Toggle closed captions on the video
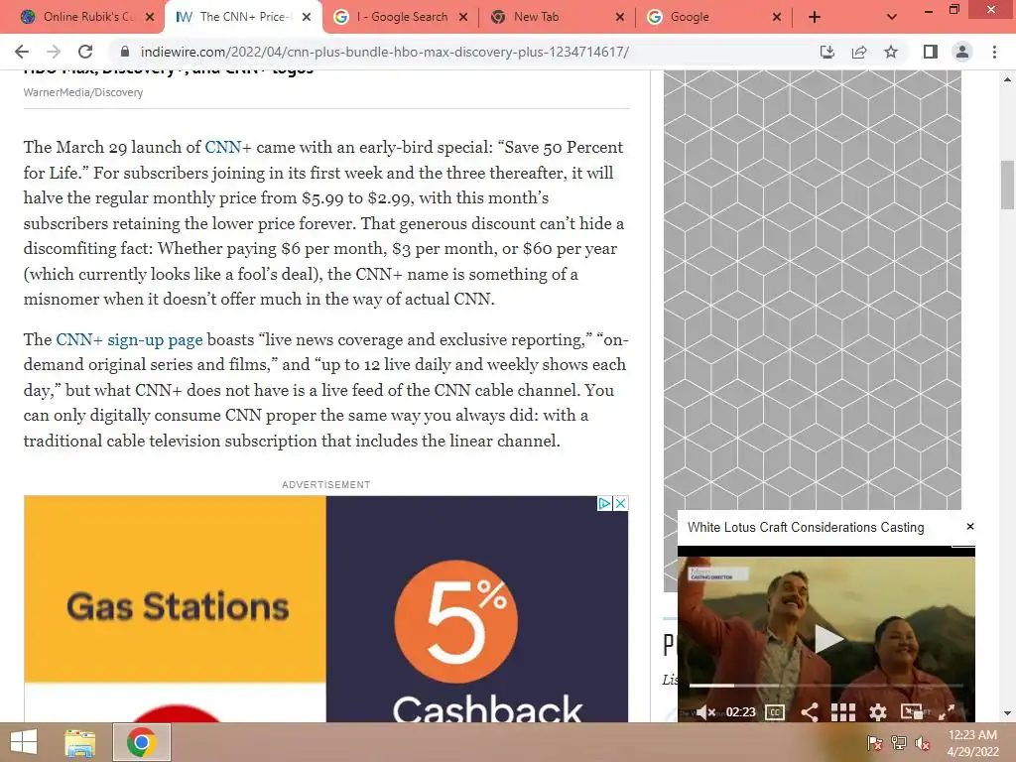Image resolution: width=1016 pixels, height=762 pixels. [775, 712]
